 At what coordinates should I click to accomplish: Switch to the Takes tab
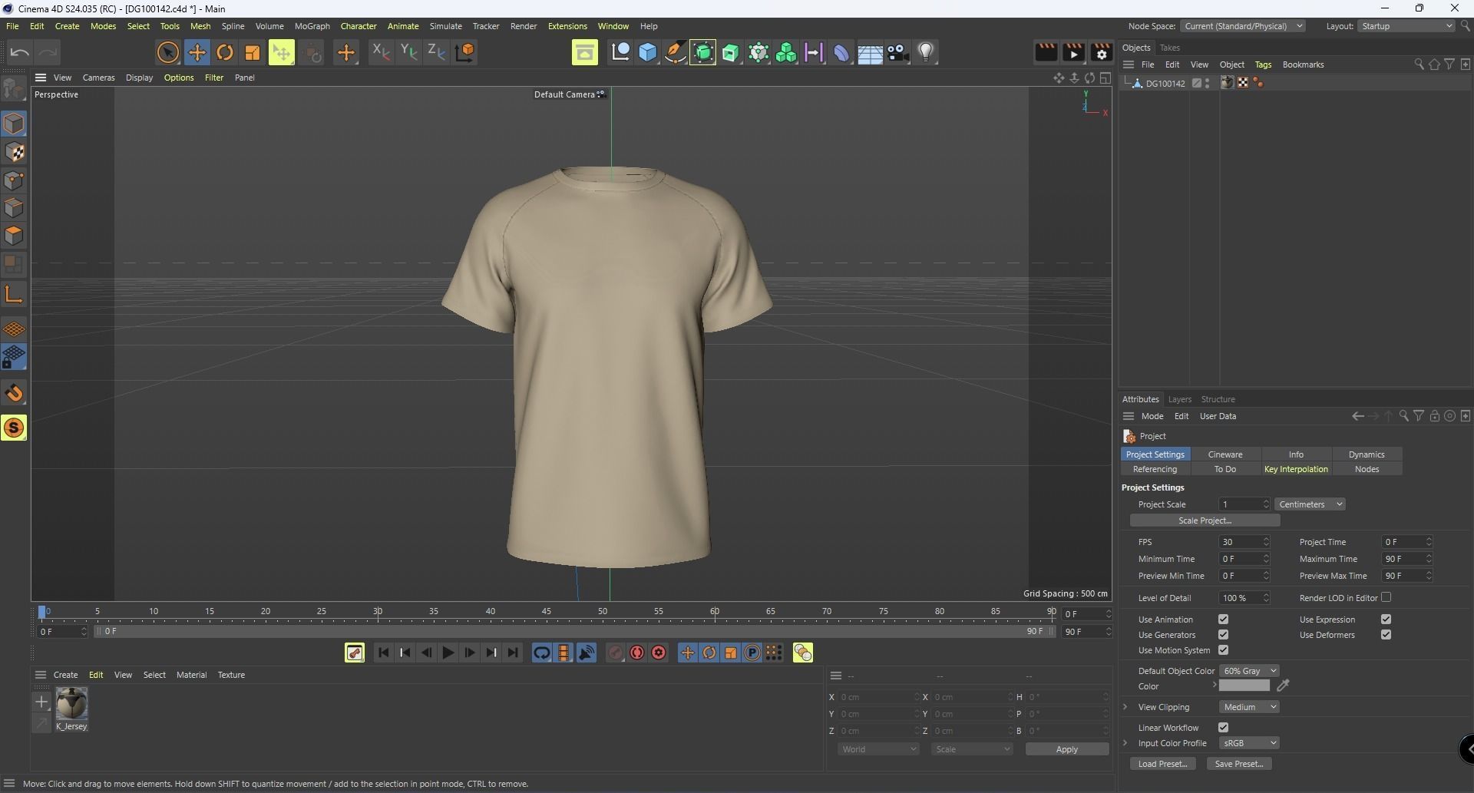[x=1169, y=48]
